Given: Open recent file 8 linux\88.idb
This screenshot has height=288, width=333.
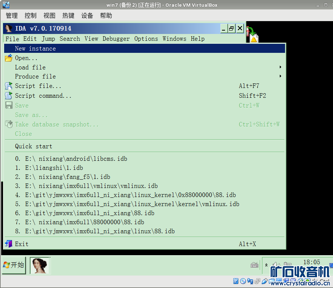Looking at the screenshot, I should (144, 231).
